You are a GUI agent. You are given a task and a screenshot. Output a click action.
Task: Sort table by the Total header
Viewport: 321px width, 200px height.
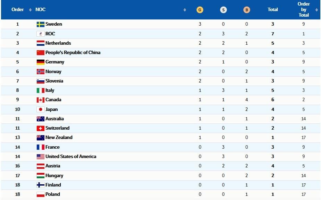[273, 10]
